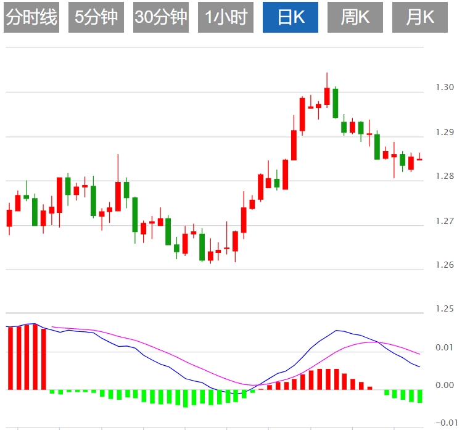This screenshot has height=430, width=470.
Task: Select the 日K daily candlestick tab
Action: [x=291, y=17]
